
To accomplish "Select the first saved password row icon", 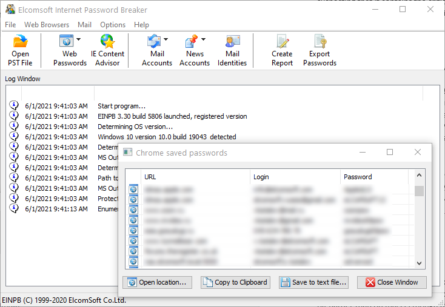I will [133, 190].
